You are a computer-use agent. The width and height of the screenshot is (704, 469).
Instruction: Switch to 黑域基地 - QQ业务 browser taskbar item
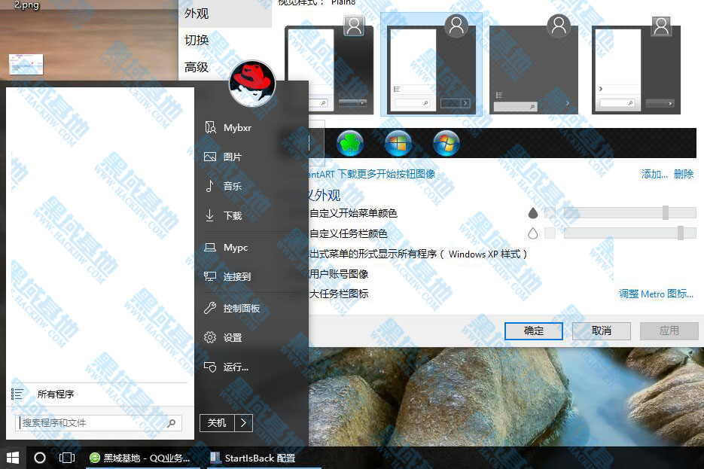pos(142,458)
